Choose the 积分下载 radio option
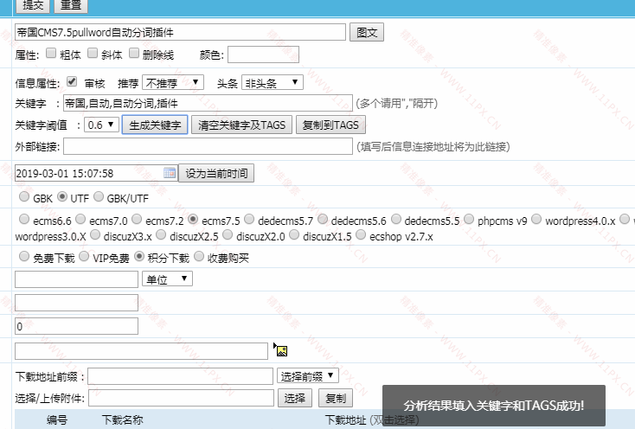Viewport: 635px width, 429px height. pos(139,256)
